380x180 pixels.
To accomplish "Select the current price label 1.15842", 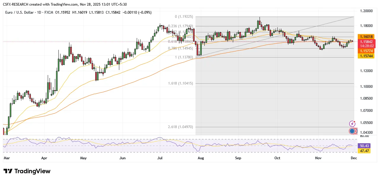I will coord(367,42).
